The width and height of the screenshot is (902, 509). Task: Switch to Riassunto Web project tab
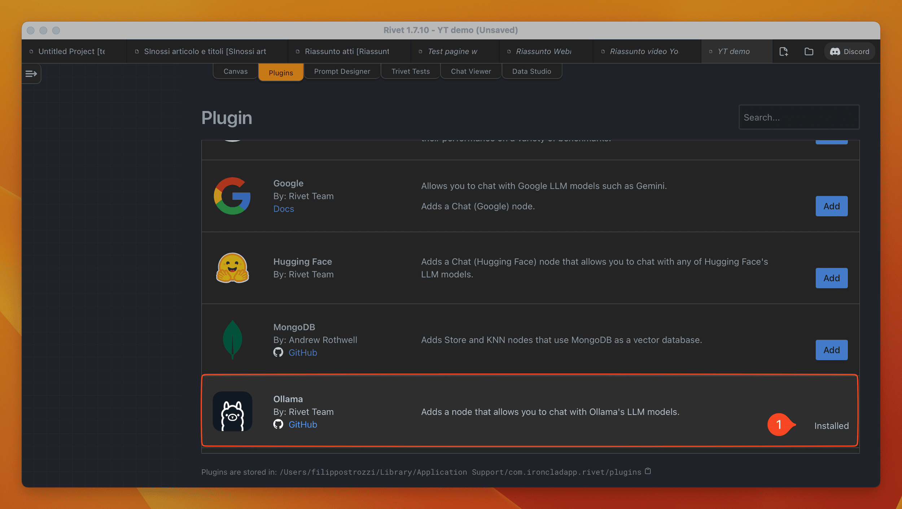pos(546,52)
